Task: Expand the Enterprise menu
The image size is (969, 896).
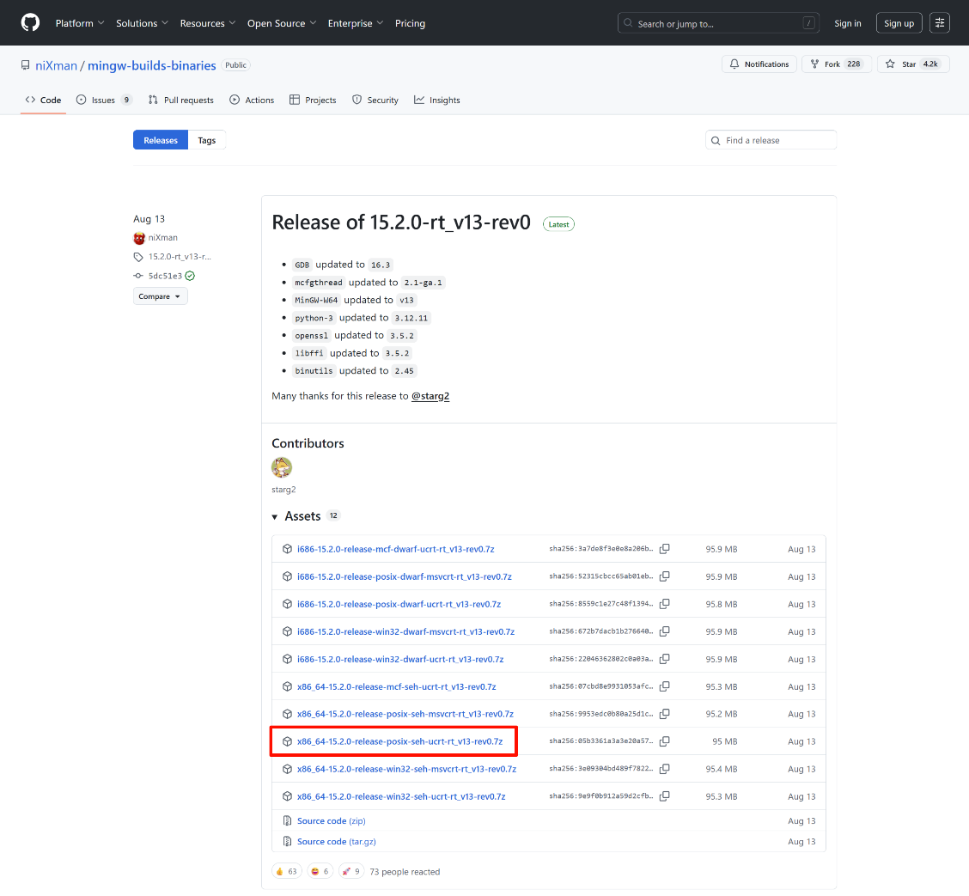Action: tap(356, 23)
